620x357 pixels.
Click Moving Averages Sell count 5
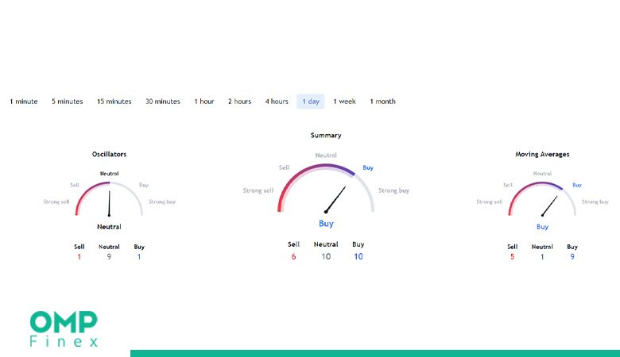coord(513,257)
